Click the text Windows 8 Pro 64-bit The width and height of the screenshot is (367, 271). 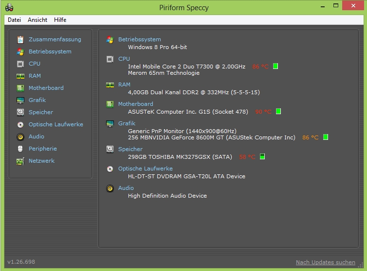[157, 47]
